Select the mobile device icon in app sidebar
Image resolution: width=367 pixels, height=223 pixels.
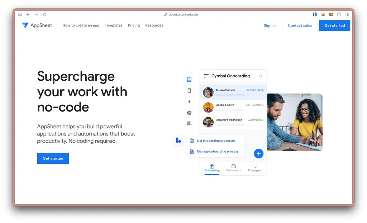(189, 90)
